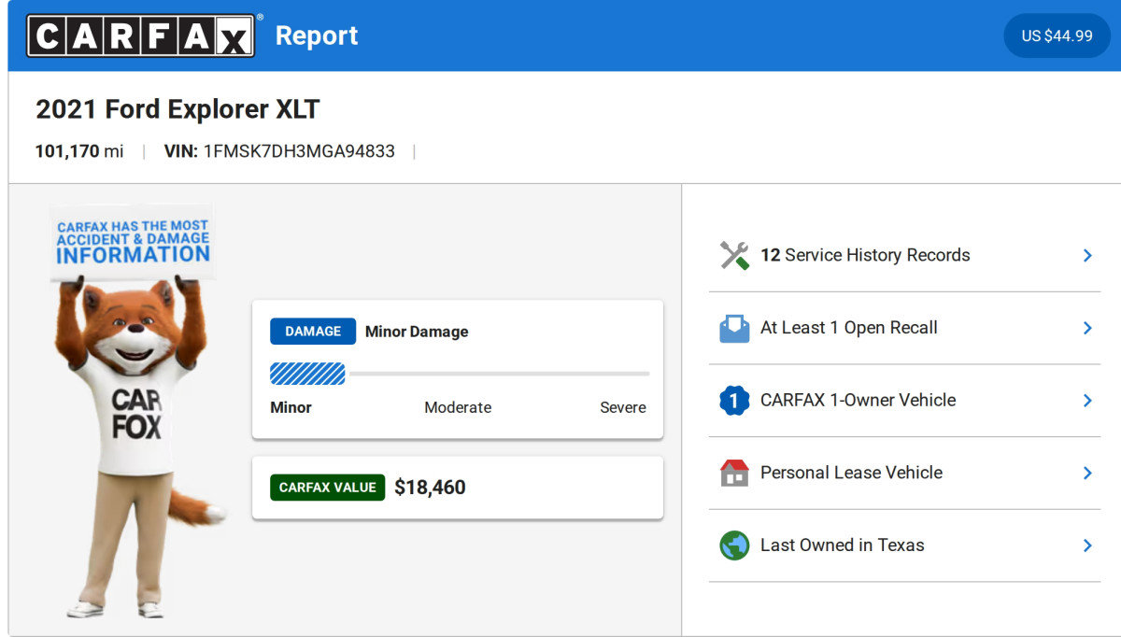Click the house personal lease icon

point(734,473)
